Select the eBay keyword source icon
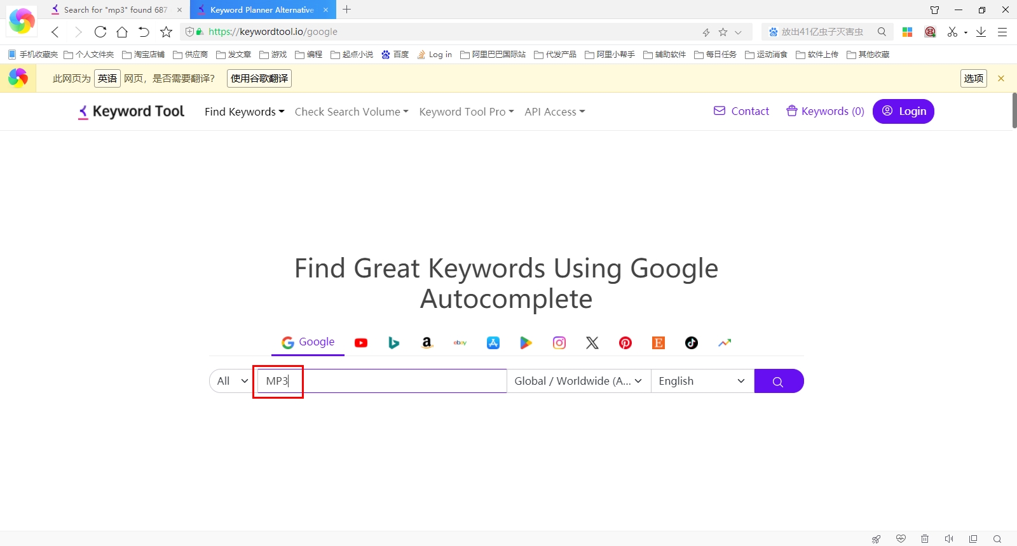This screenshot has width=1017, height=546. (x=460, y=343)
